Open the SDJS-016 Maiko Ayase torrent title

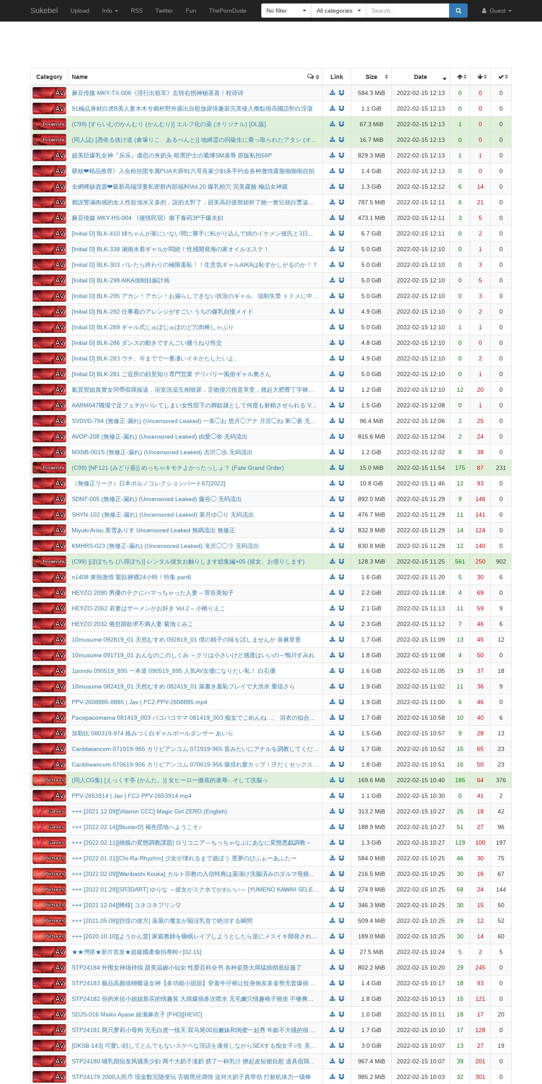point(137,1014)
